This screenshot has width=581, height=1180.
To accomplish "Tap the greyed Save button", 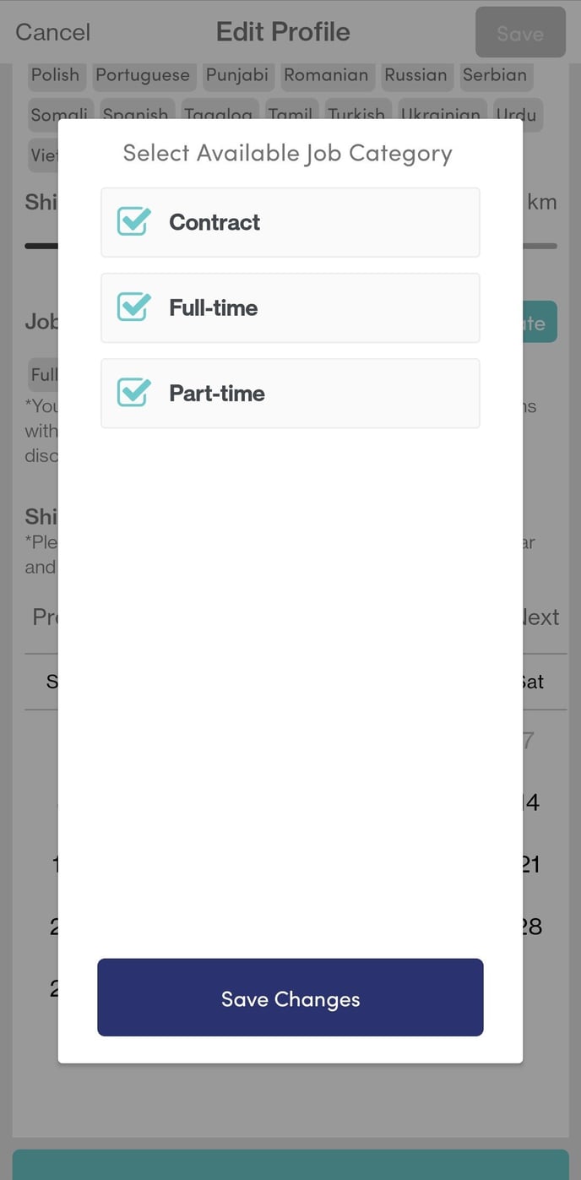I will [520, 33].
